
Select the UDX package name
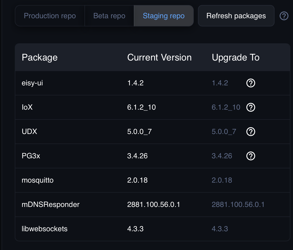click(x=29, y=132)
